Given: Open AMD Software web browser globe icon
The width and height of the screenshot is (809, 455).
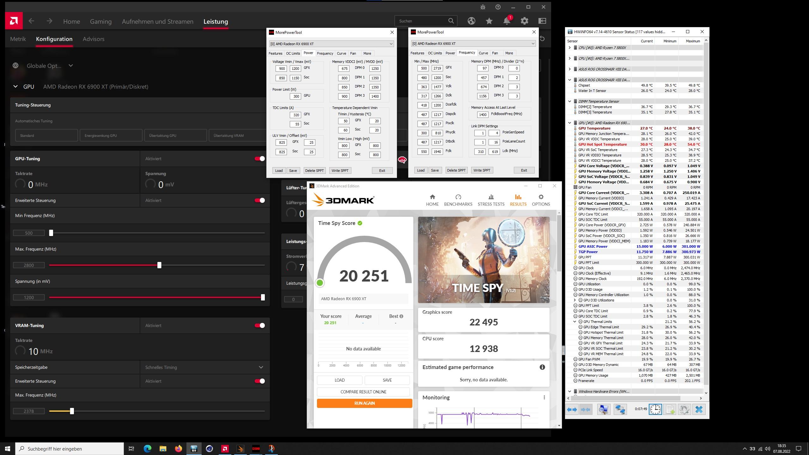Looking at the screenshot, I should pos(471,21).
